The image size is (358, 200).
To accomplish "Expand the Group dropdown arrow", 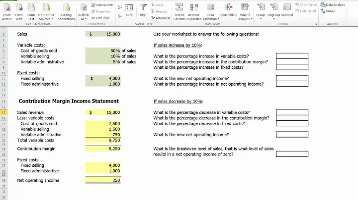I will point(261,19).
